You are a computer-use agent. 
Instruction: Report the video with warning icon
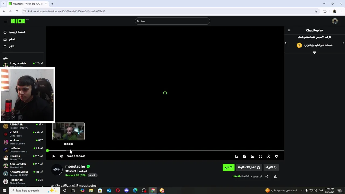point(275,176)
